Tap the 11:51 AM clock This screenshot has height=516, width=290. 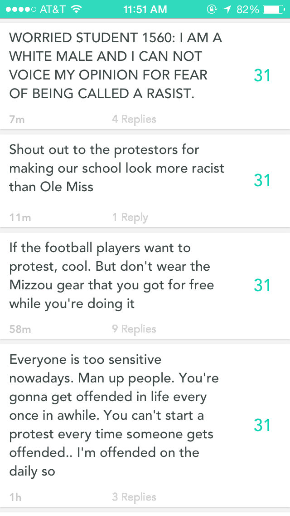click(145, 9)
